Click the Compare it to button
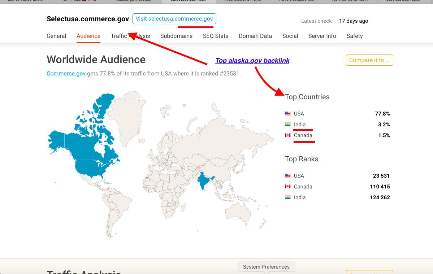Viewport: 433px width, 274px height. point(369,60)
